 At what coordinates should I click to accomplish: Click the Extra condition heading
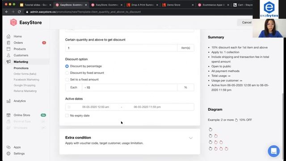coord(78,138)
